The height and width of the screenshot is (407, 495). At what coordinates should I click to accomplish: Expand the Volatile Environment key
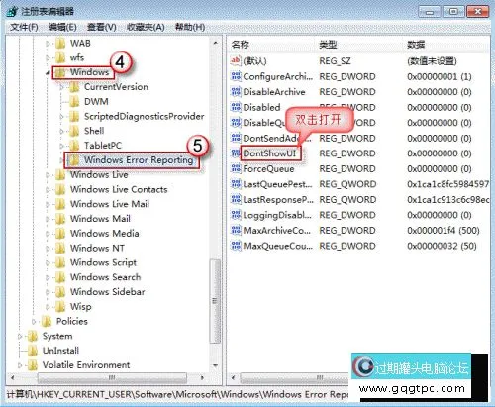click(20, 365)
